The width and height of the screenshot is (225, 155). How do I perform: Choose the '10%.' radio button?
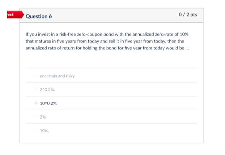point(36,130)
